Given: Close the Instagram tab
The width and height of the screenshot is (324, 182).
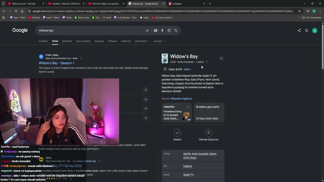Looking at the screenshot, I should click(x=204, y=4).
